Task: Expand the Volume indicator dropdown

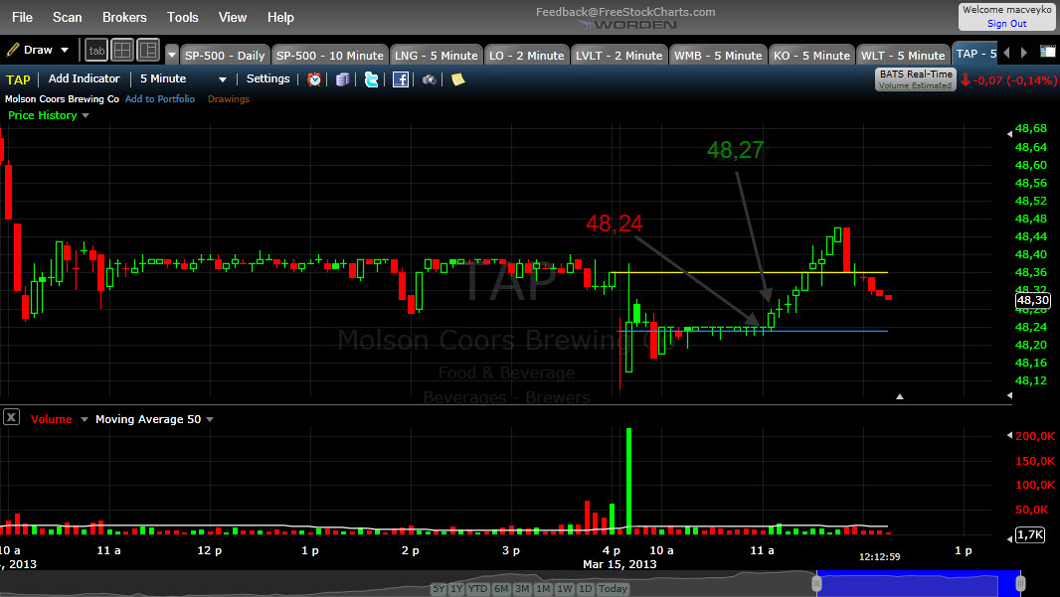Action: [85, 419]
